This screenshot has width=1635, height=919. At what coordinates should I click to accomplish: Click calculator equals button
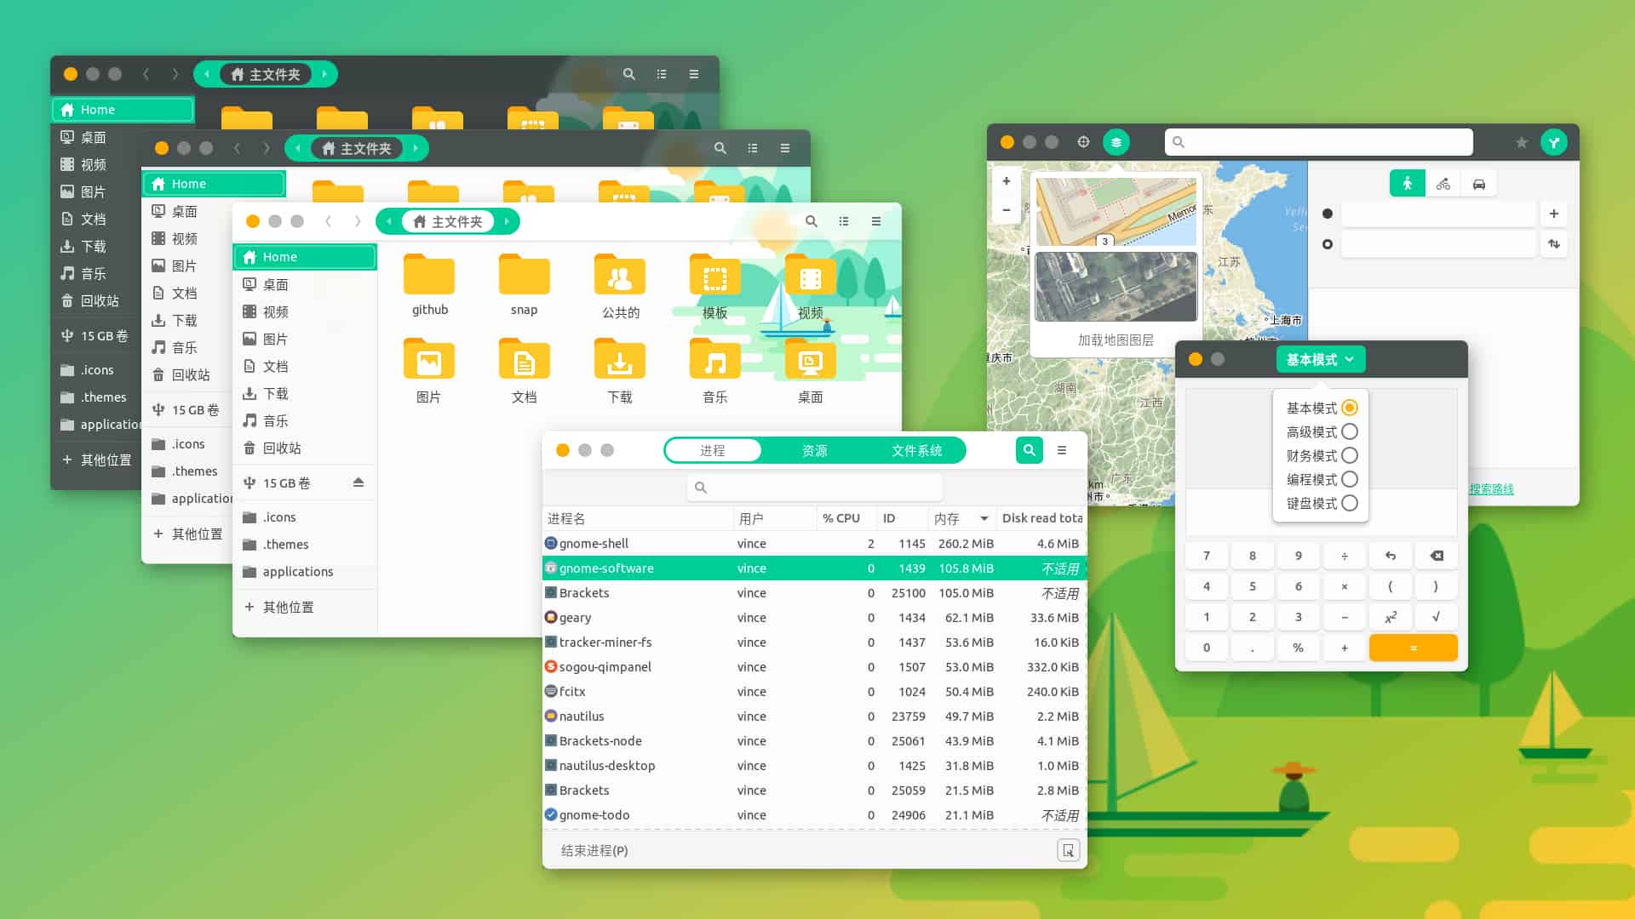tap(1414, 648)
